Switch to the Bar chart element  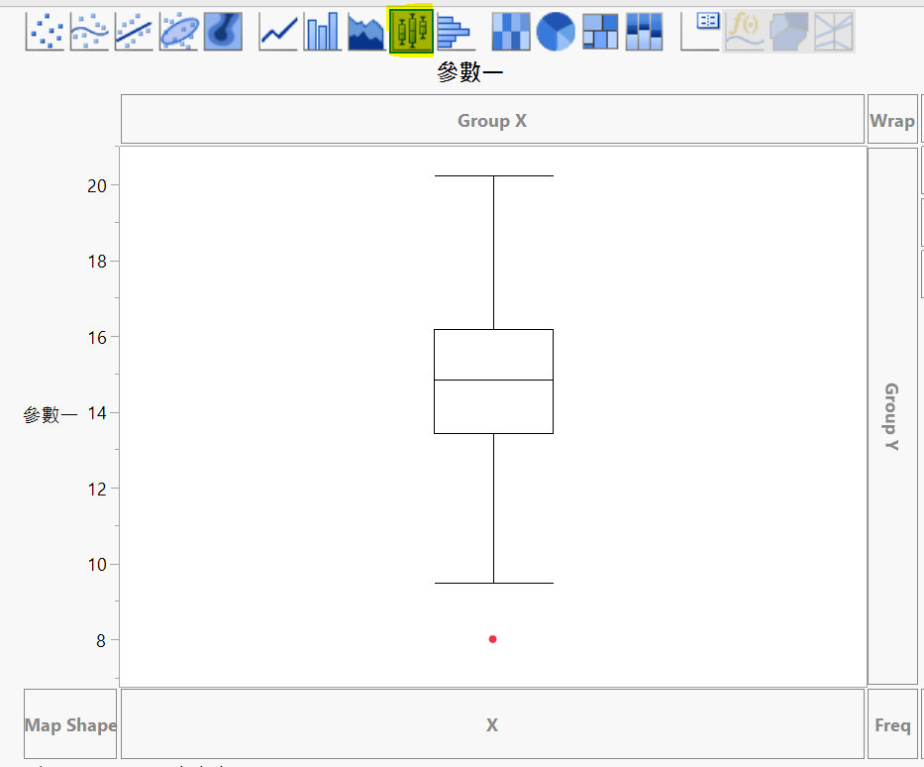click(x=322, y=32)
